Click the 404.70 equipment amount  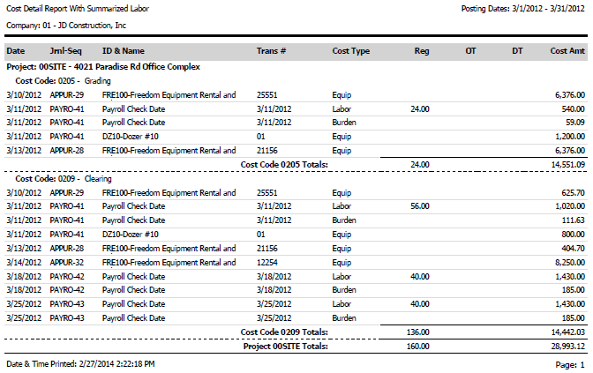[573, 249]
